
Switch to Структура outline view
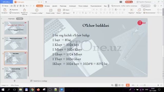coord(11,19)
